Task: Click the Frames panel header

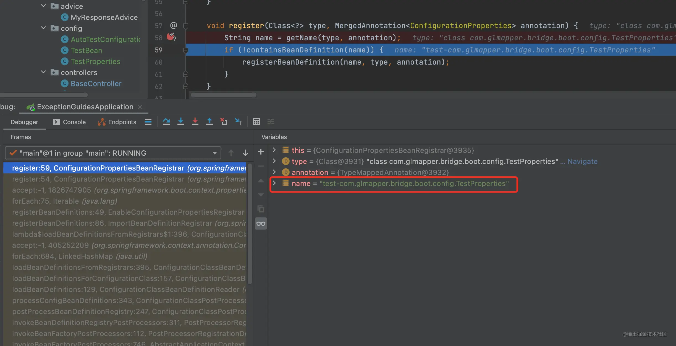Action: [20, 137]
